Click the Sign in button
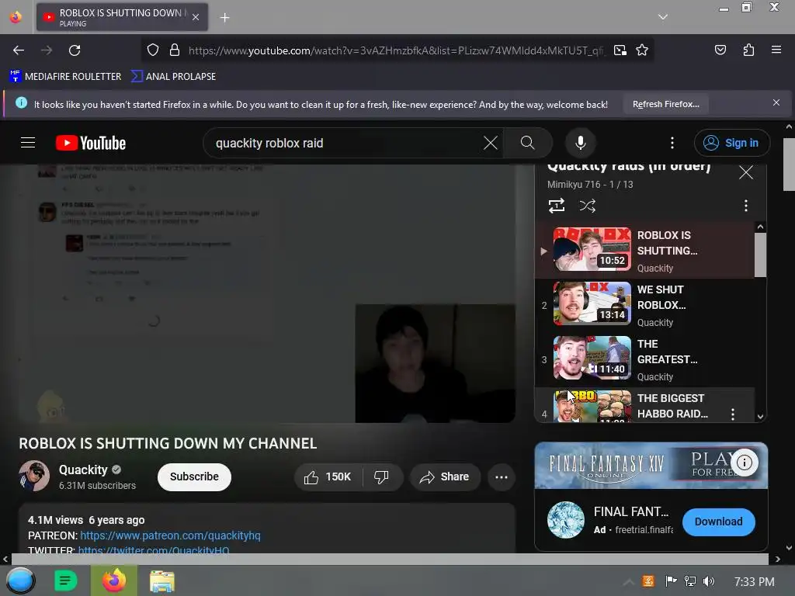This screenshot has height=596, width=795. tap(731, 143)
